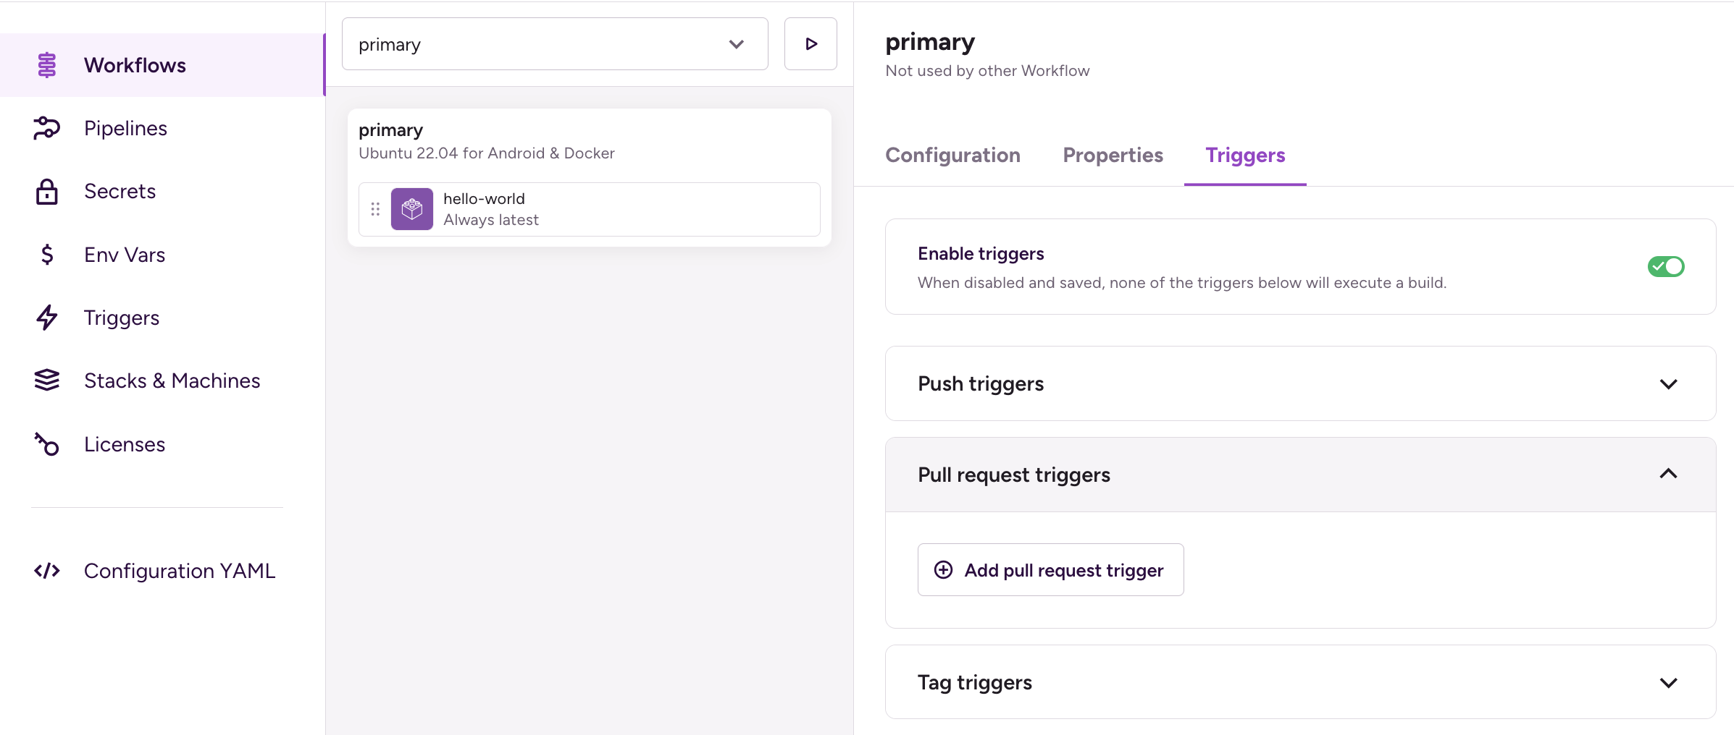Click the Triggers lightning bolt icon
The height and width of the screenshot is (735, 1734).
point(47,318)
